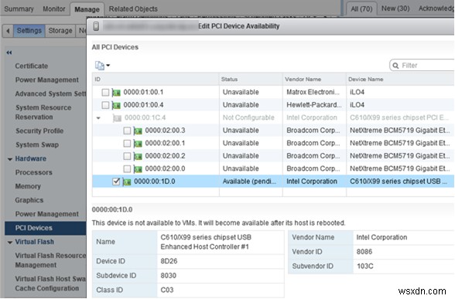Collapse the sidebar with the double-arrow icon
The height and width of the screenshot is (299, 455).
(9, 53)
